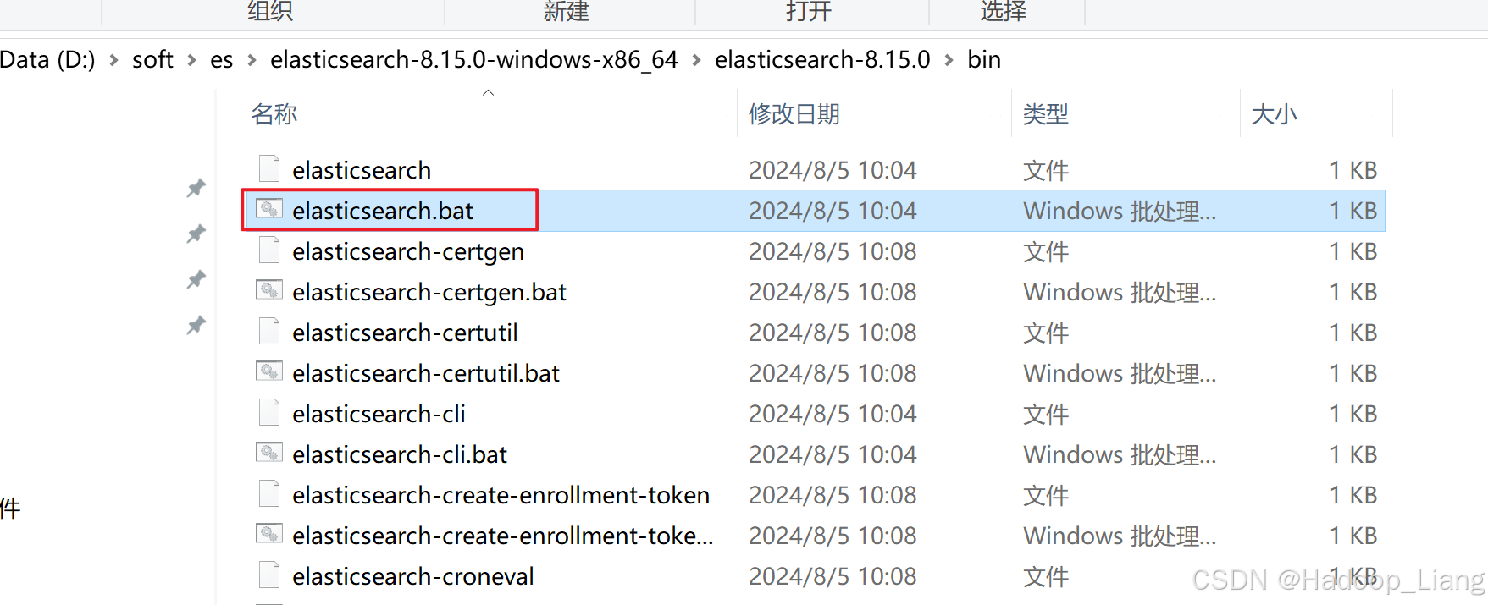Click the sort arrow above the 名称 column

point(488,92)
